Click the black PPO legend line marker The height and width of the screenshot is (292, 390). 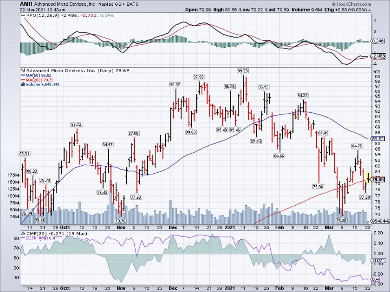22,15
